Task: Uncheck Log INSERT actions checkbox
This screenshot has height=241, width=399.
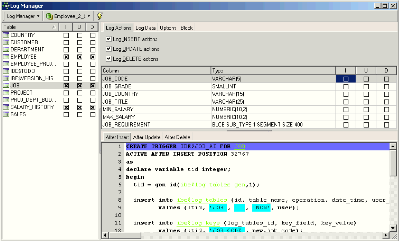Action: pos(109,39)
